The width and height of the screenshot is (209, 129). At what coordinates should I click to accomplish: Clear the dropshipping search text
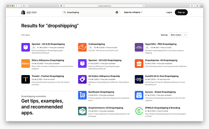[117, 12]
